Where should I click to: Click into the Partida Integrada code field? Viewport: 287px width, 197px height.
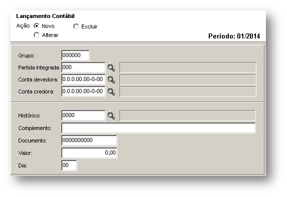[83, 67]
